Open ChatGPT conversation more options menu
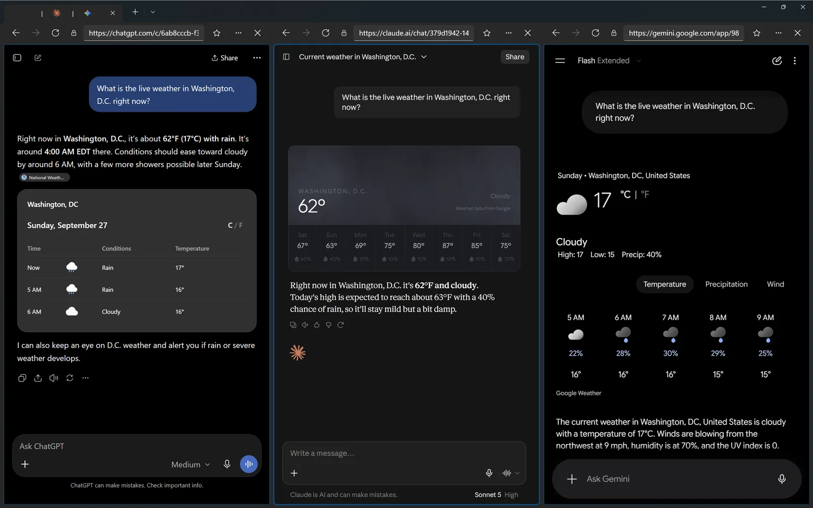This screenshot has width=813, height=508. point(257,58)
